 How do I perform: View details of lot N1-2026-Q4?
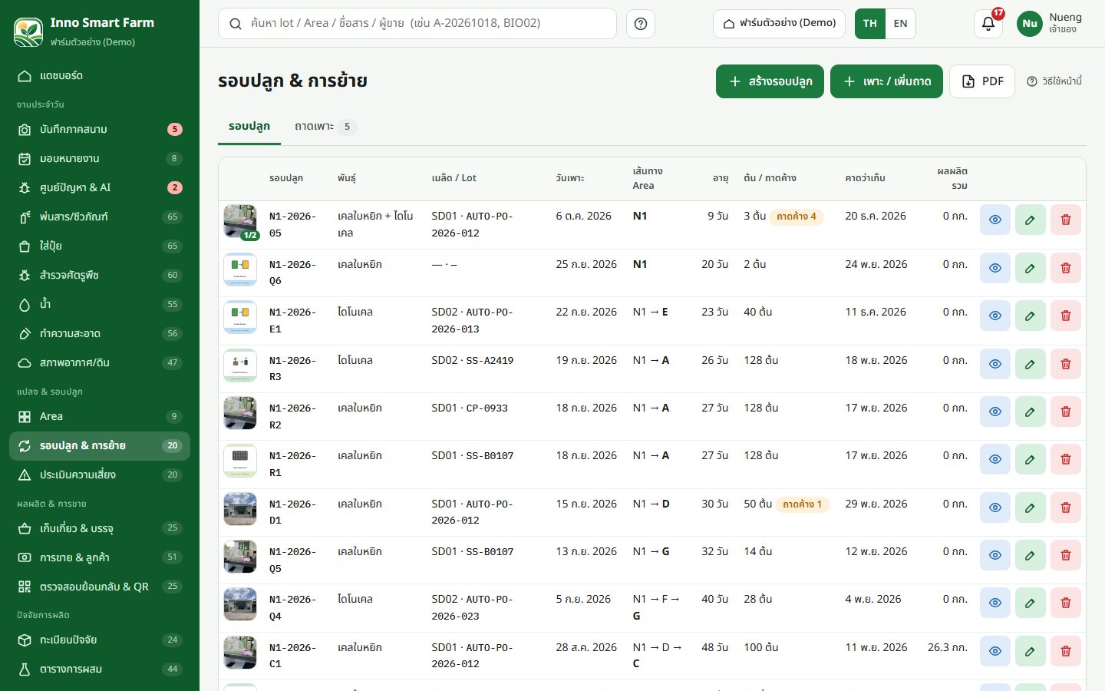995,603
